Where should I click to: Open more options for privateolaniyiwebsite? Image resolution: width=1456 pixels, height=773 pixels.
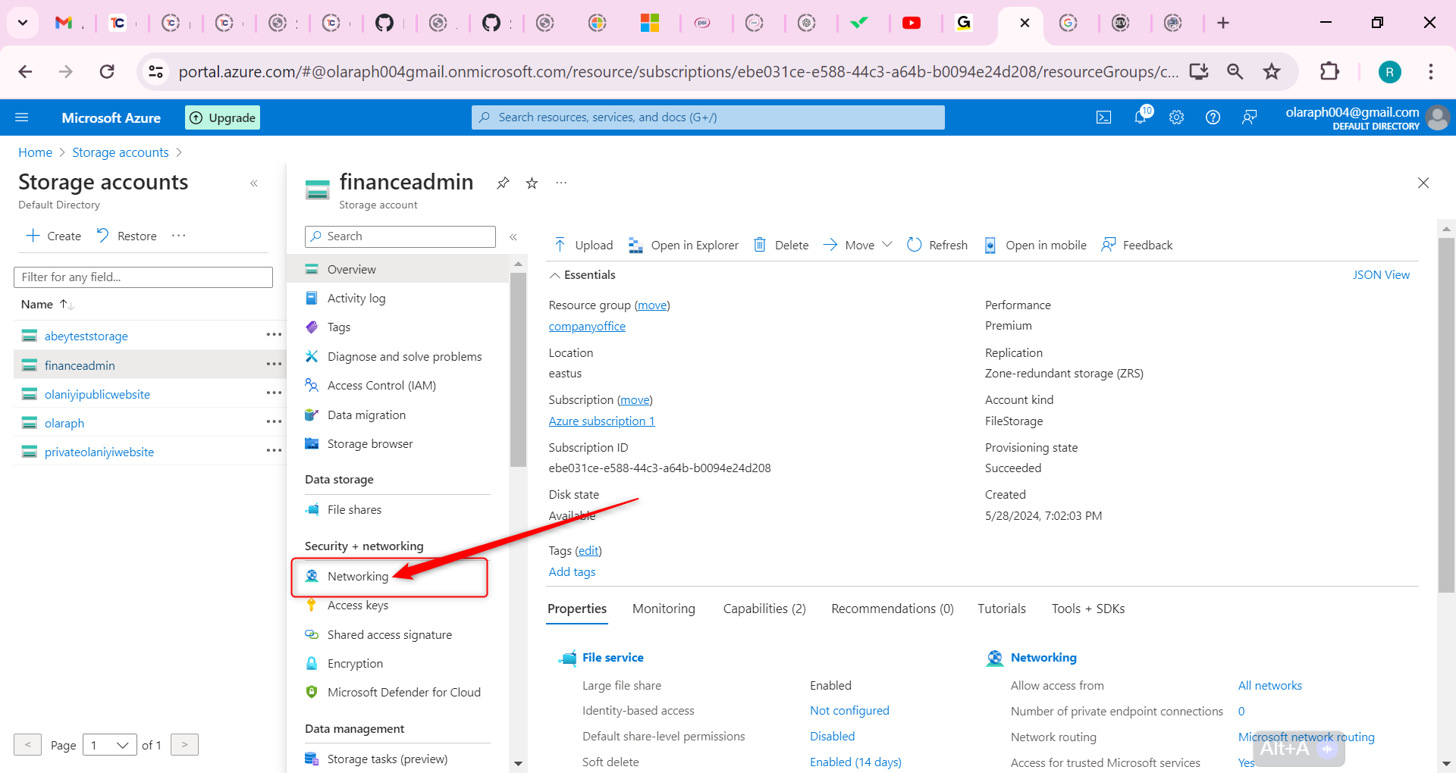tap(274, 451)
